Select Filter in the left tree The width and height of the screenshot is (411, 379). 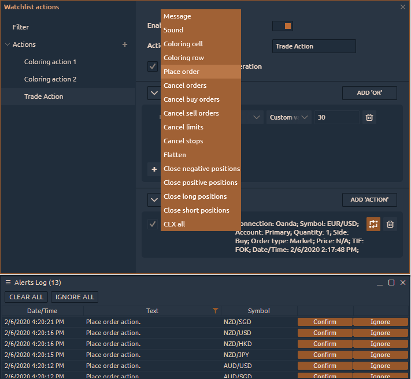21,27
